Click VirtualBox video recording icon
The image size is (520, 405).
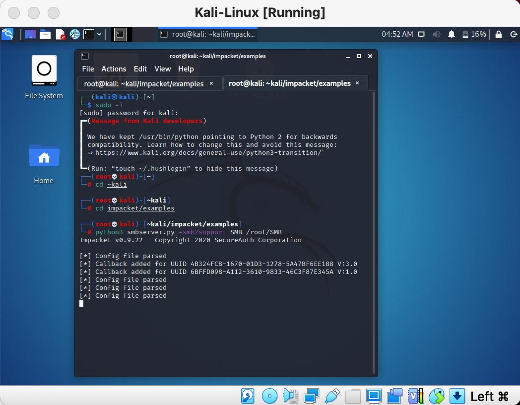tap(394, 396)
